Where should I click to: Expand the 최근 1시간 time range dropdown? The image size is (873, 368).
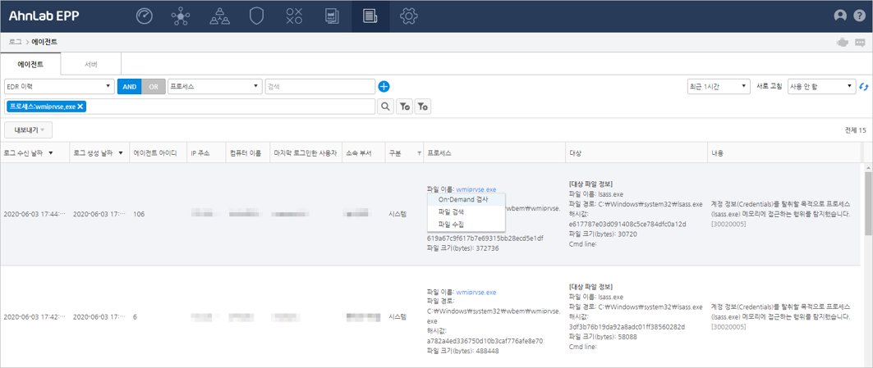pyautogui.click(x=718, y=87)
